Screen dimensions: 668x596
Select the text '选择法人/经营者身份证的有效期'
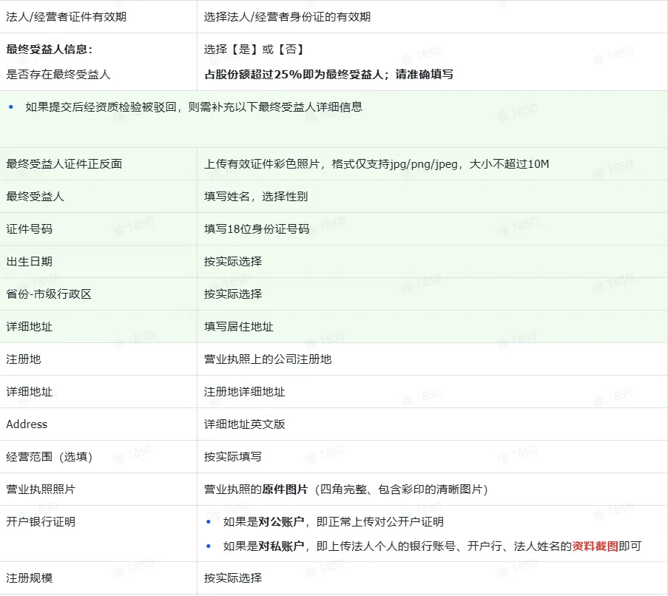coord(287,16)
